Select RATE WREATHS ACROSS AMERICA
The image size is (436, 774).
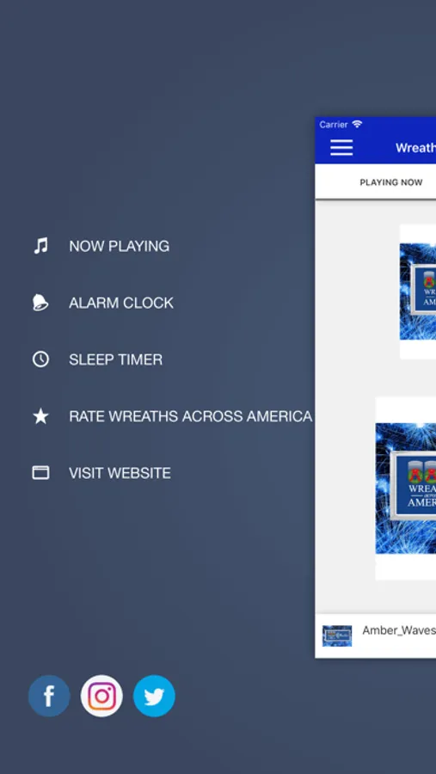(x=191, y=416)
